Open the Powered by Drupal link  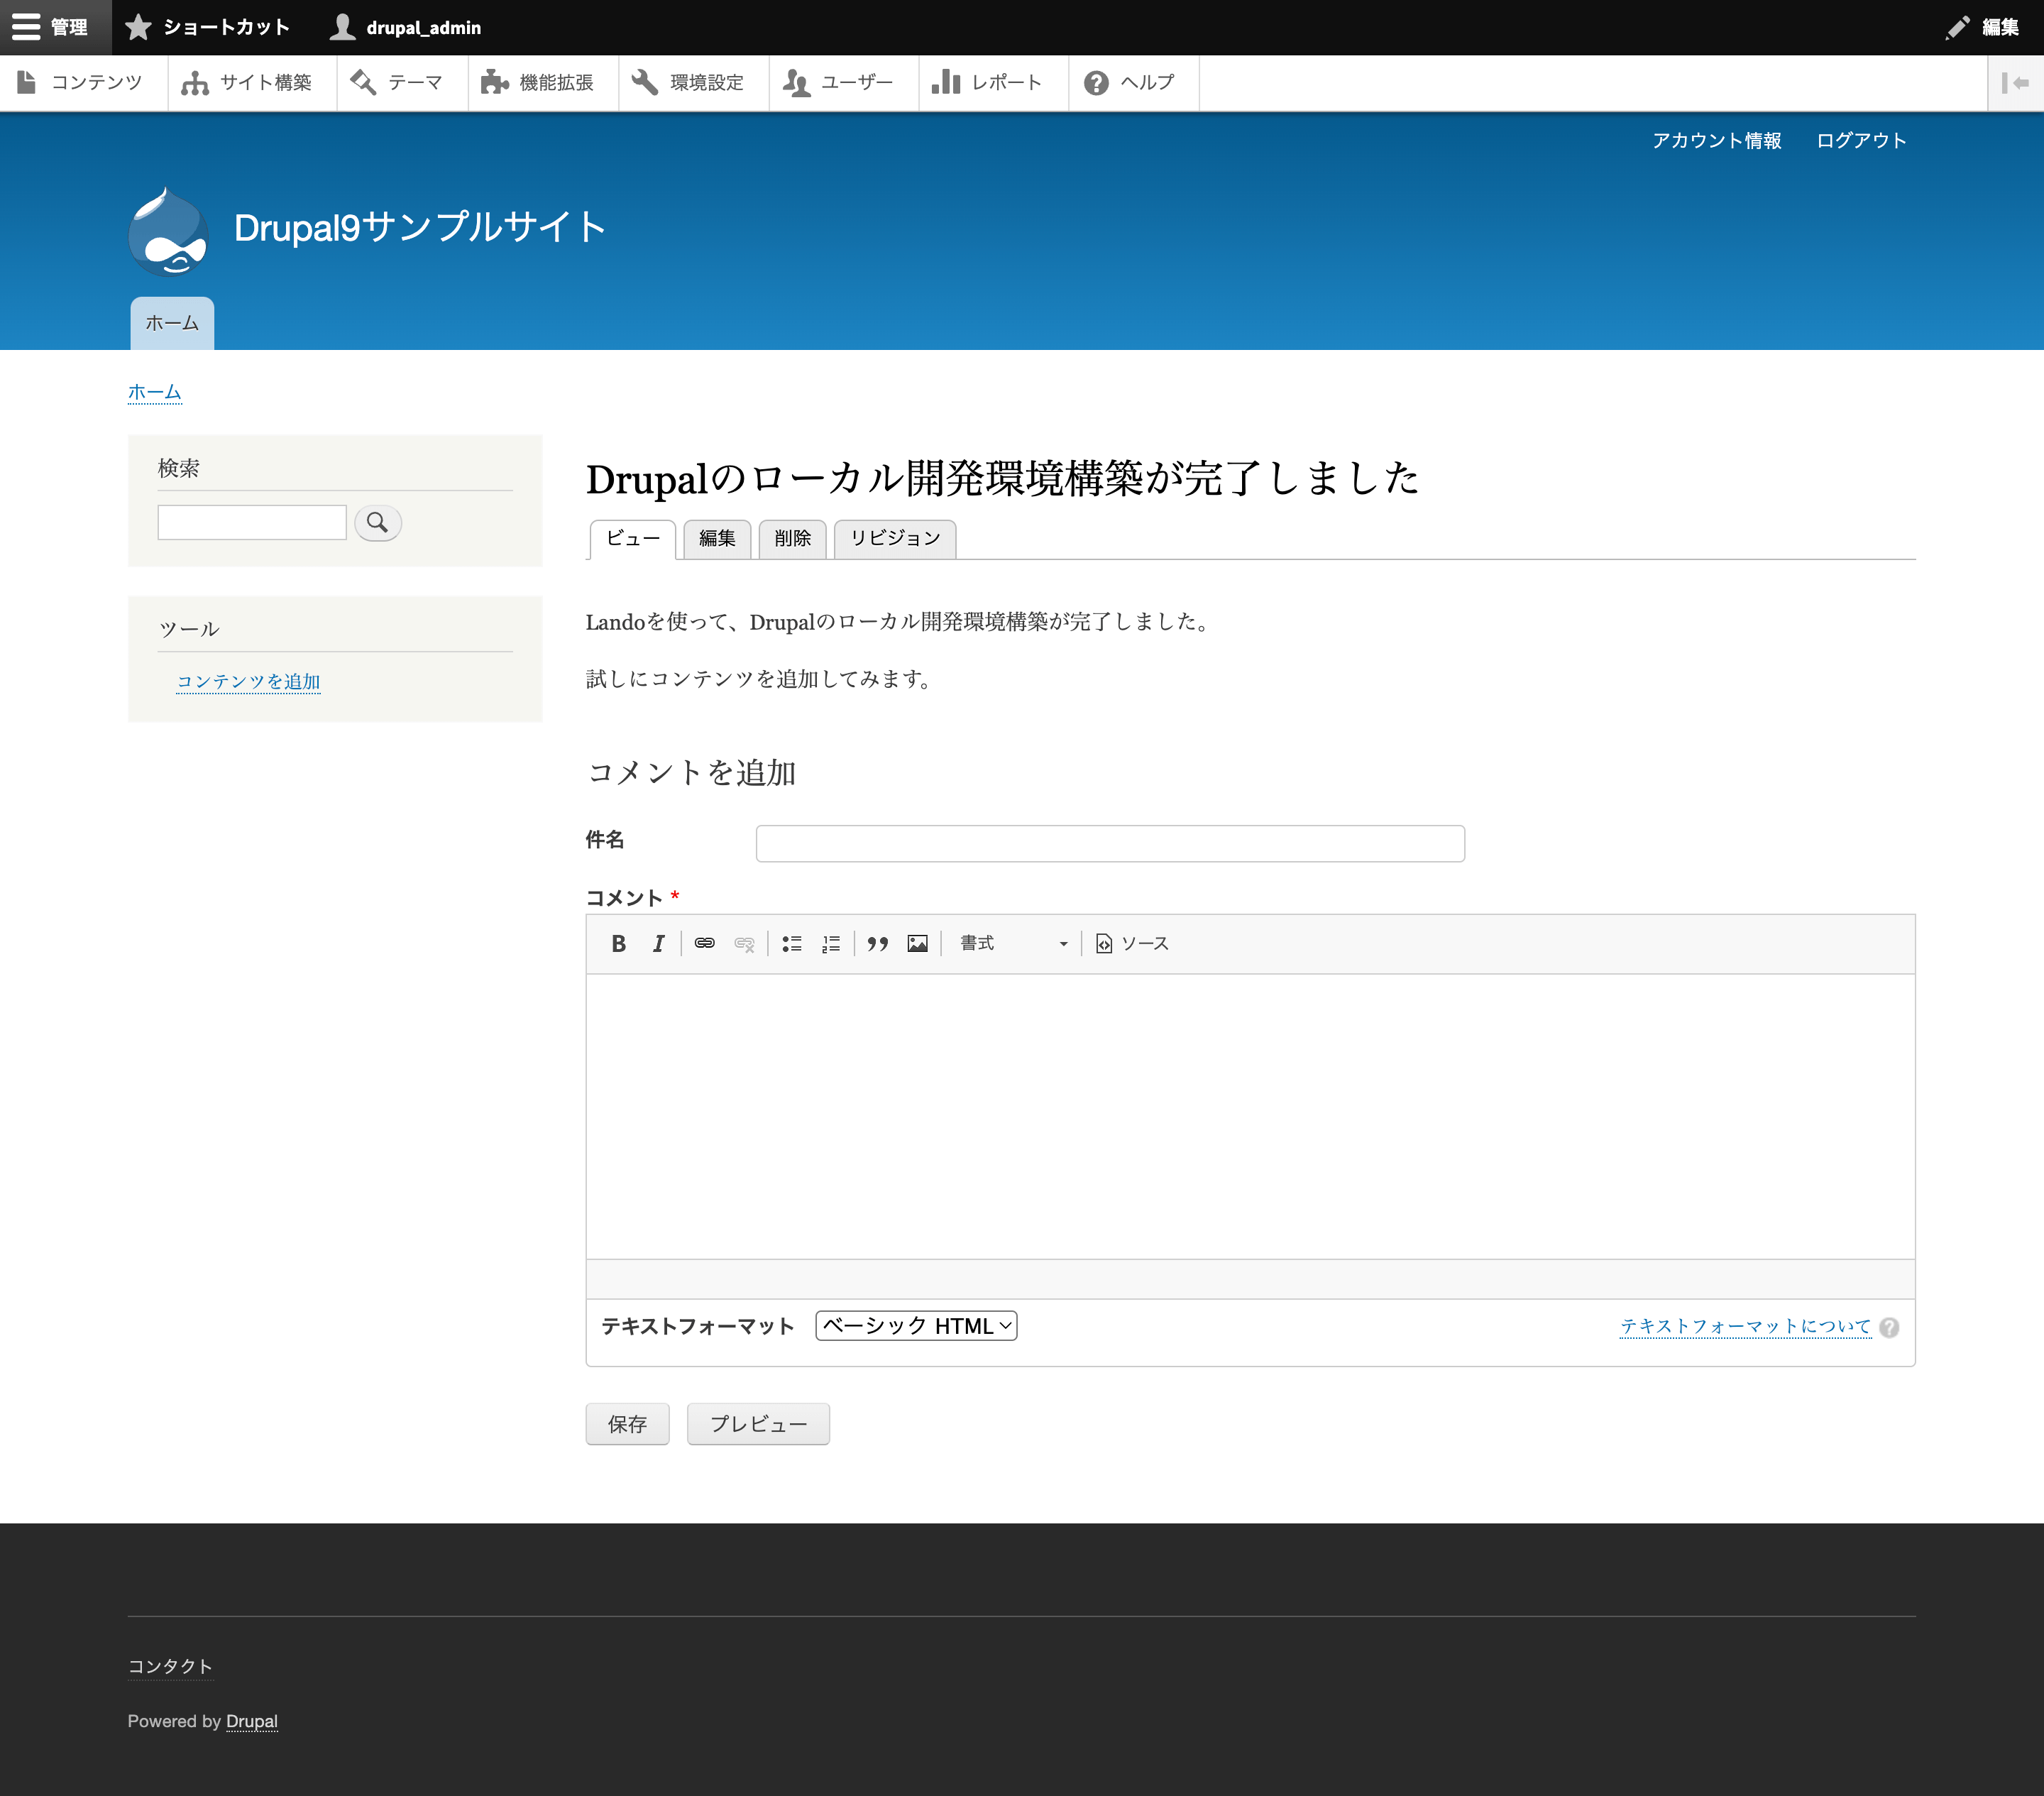click(252, 1721)
